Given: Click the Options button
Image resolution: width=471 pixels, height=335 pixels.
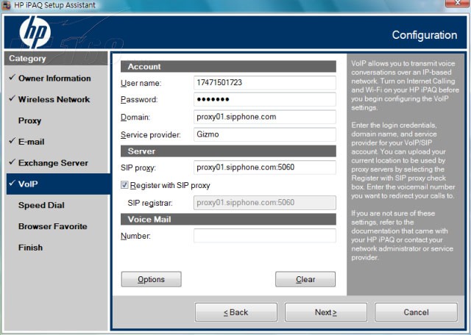Looking at the screenshot, I should (151, 279).
